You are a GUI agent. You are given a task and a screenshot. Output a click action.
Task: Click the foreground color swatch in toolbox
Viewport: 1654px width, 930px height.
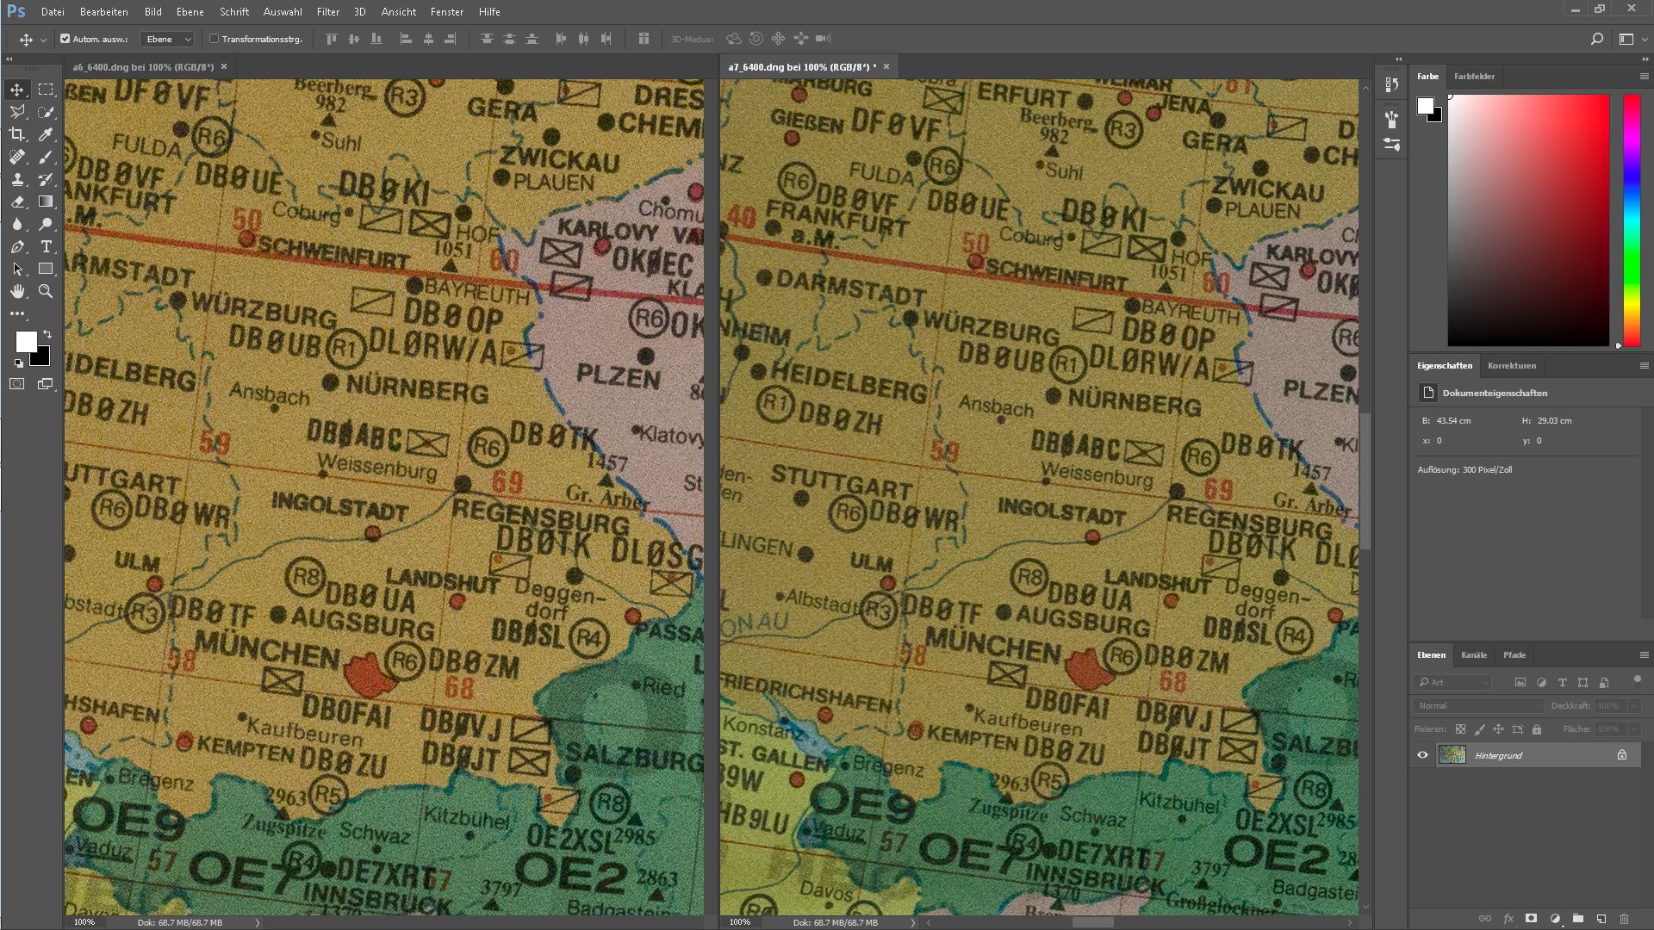click(x=25, y=341)
